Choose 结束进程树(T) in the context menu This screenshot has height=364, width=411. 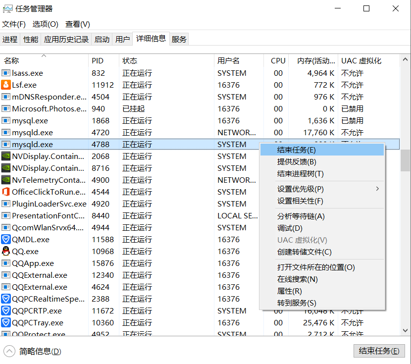[x=322, y=174]
